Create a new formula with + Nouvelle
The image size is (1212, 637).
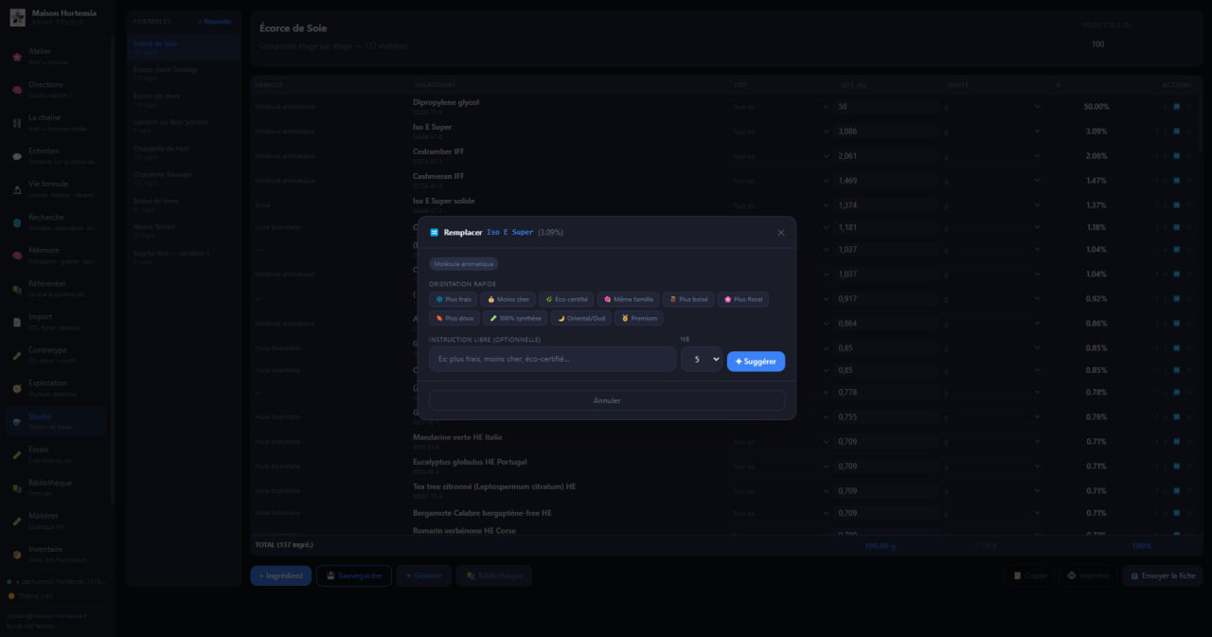coord(215,21)
